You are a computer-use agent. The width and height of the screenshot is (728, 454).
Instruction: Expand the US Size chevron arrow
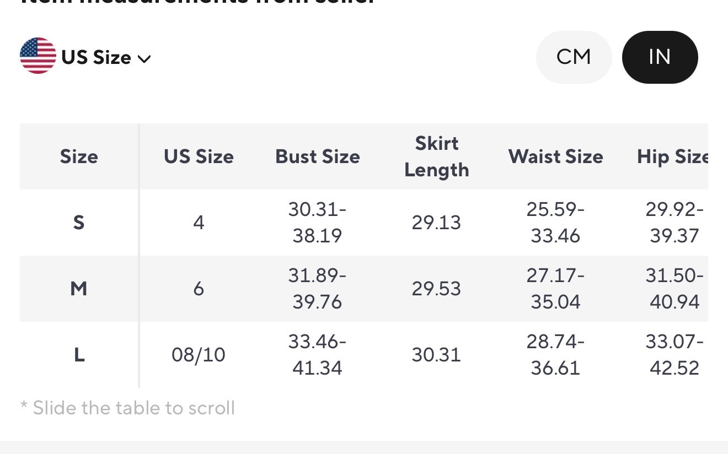[144, 58]
